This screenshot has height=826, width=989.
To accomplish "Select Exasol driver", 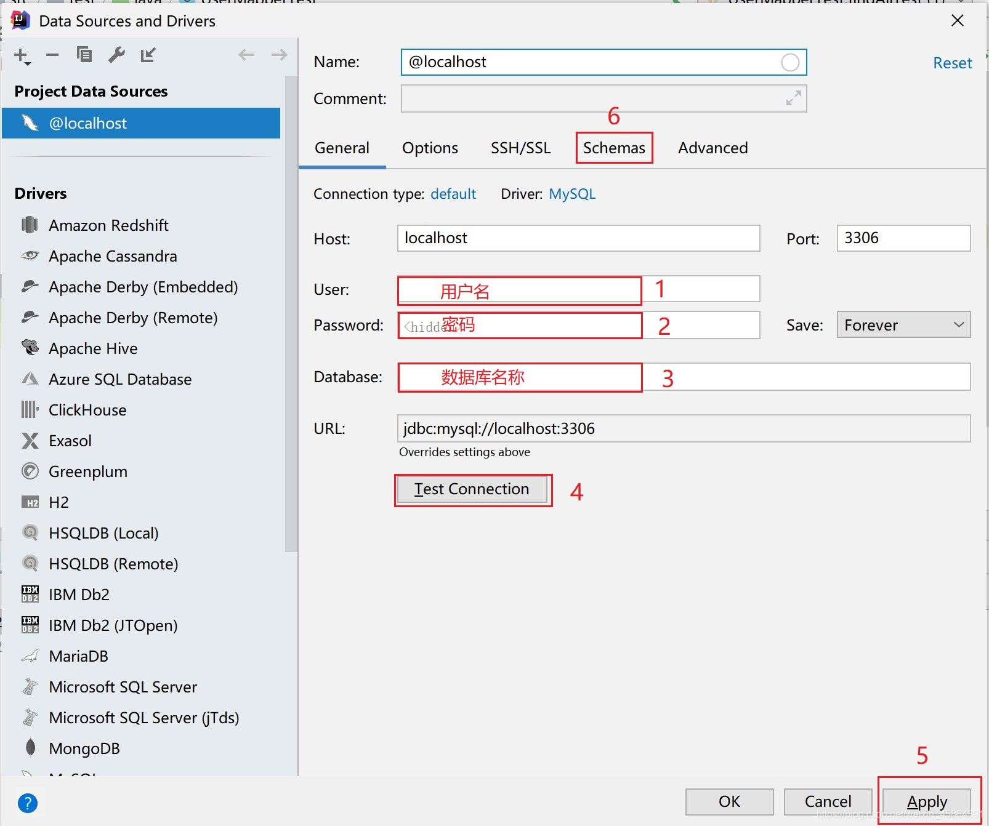I will point(141,441).
